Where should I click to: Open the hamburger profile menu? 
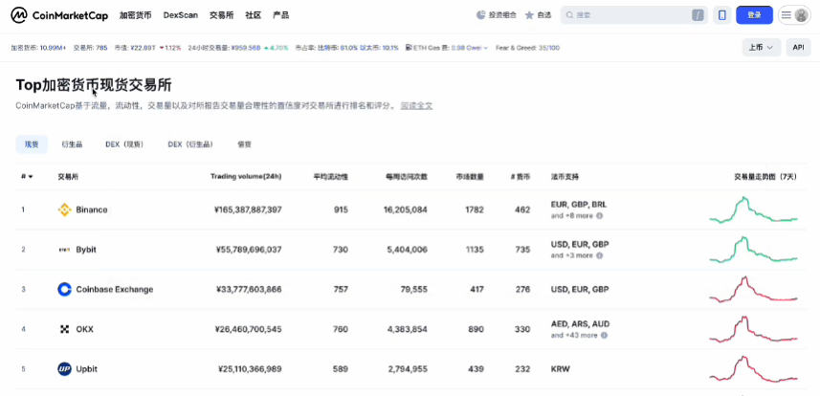pyautogui.click(x=794, y=15)
